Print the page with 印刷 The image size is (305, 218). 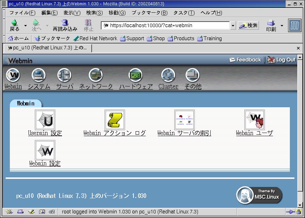pos(271,25)
